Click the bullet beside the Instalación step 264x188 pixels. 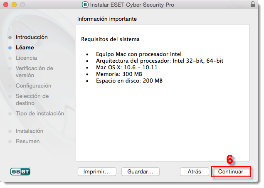(10, 131)
